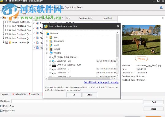The width and height of the screenshot is (165, 117).
Task: Click the Local Disk (E:) drive icon
Action: tap(54, 69)
